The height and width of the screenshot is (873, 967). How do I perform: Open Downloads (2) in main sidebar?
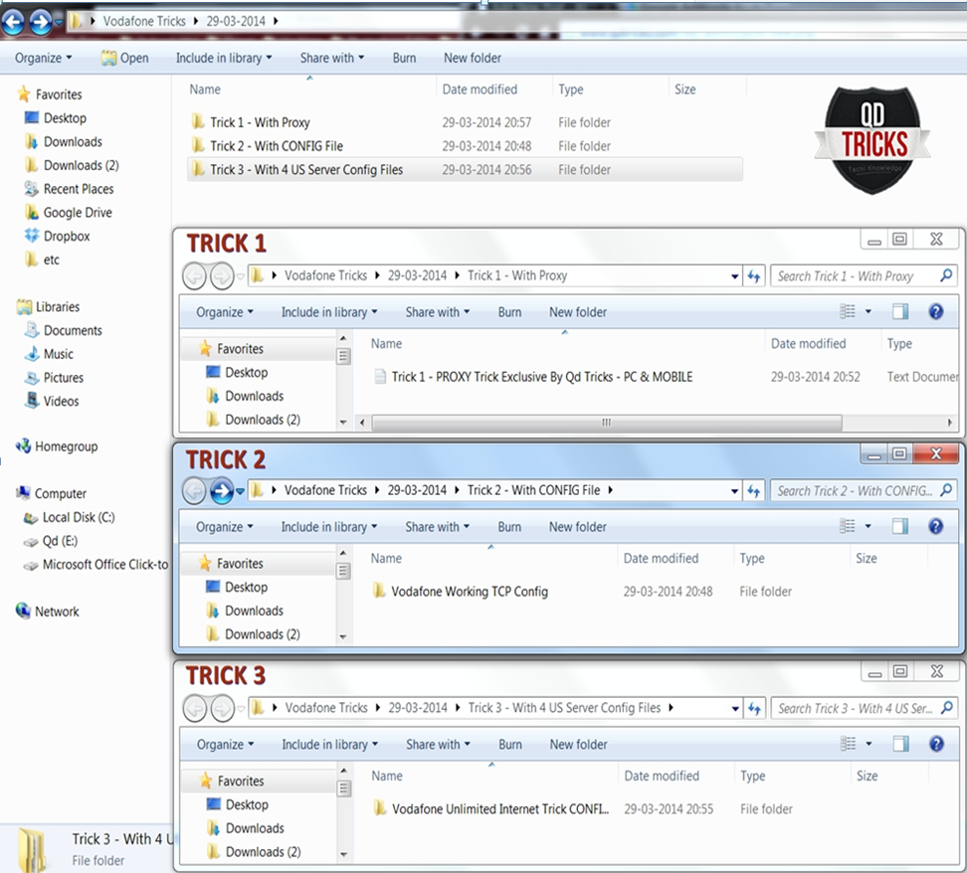[73, 165]
